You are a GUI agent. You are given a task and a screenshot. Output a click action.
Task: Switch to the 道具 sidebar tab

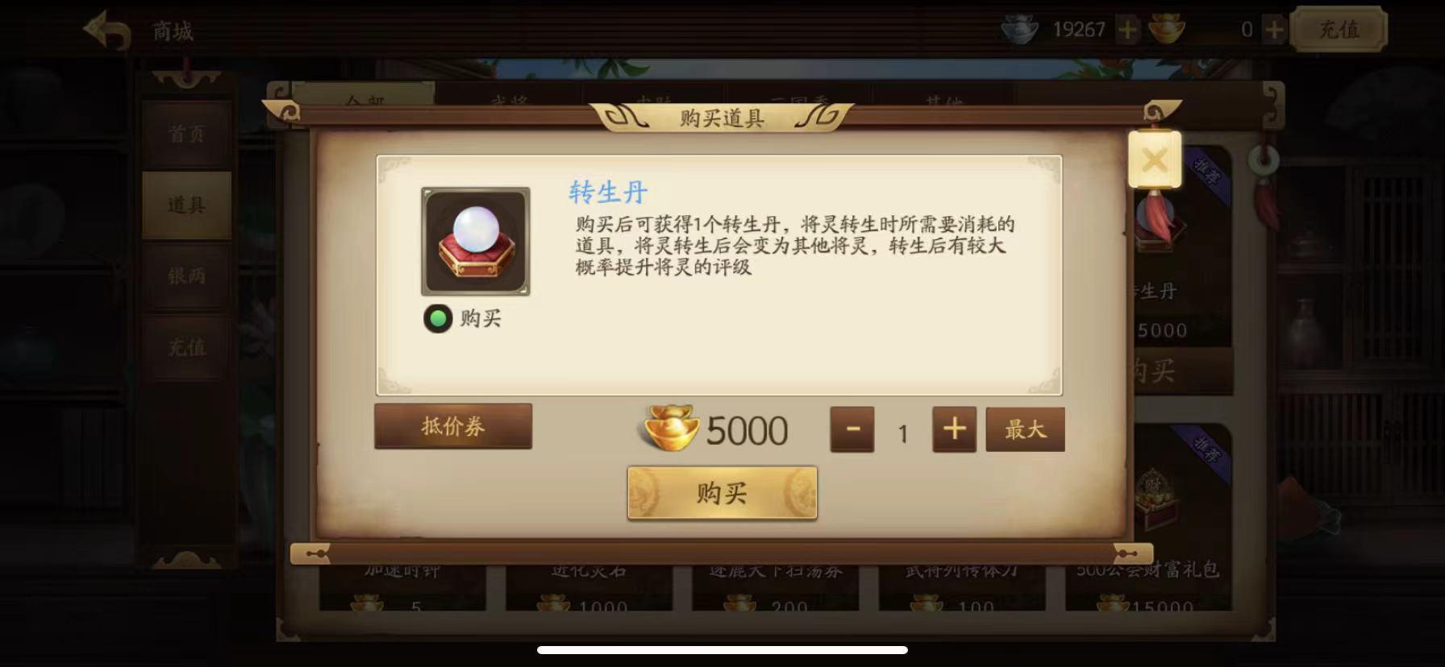pos(187,205)
